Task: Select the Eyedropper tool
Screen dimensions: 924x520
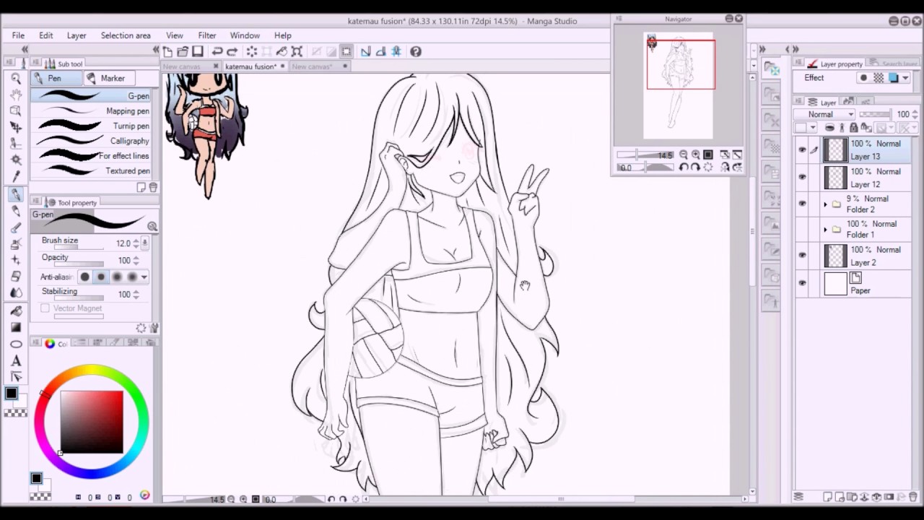Action: coord(15,176)
